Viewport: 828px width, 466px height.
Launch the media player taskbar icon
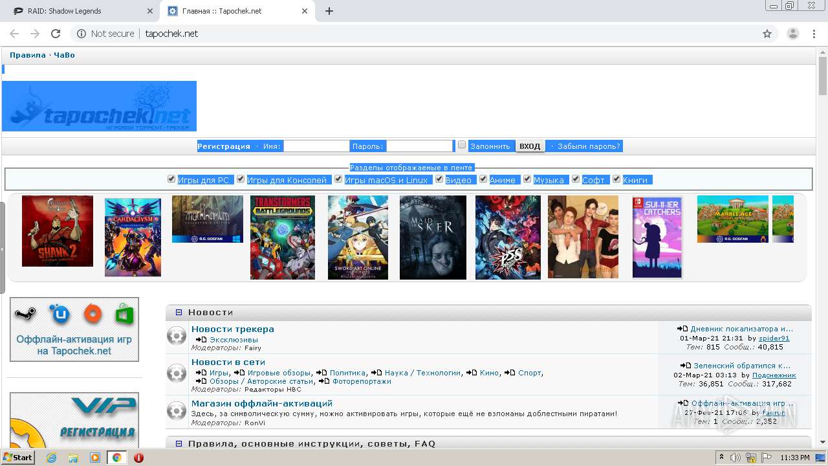[x=95, y=458]
